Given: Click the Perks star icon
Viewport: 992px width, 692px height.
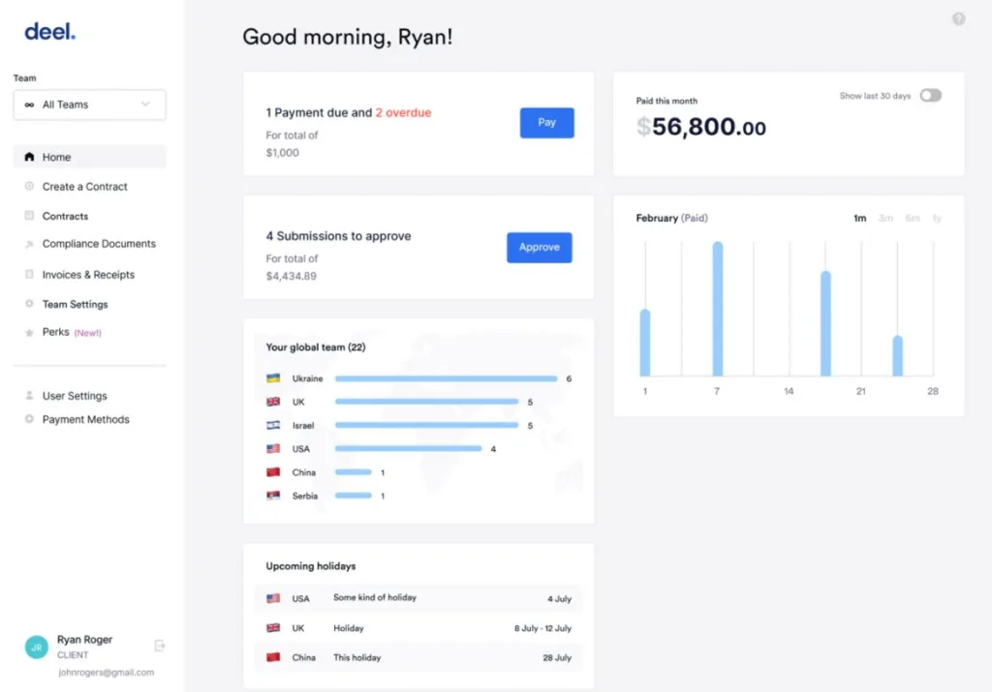Looking at the screenshot, I should click(29, 333).
